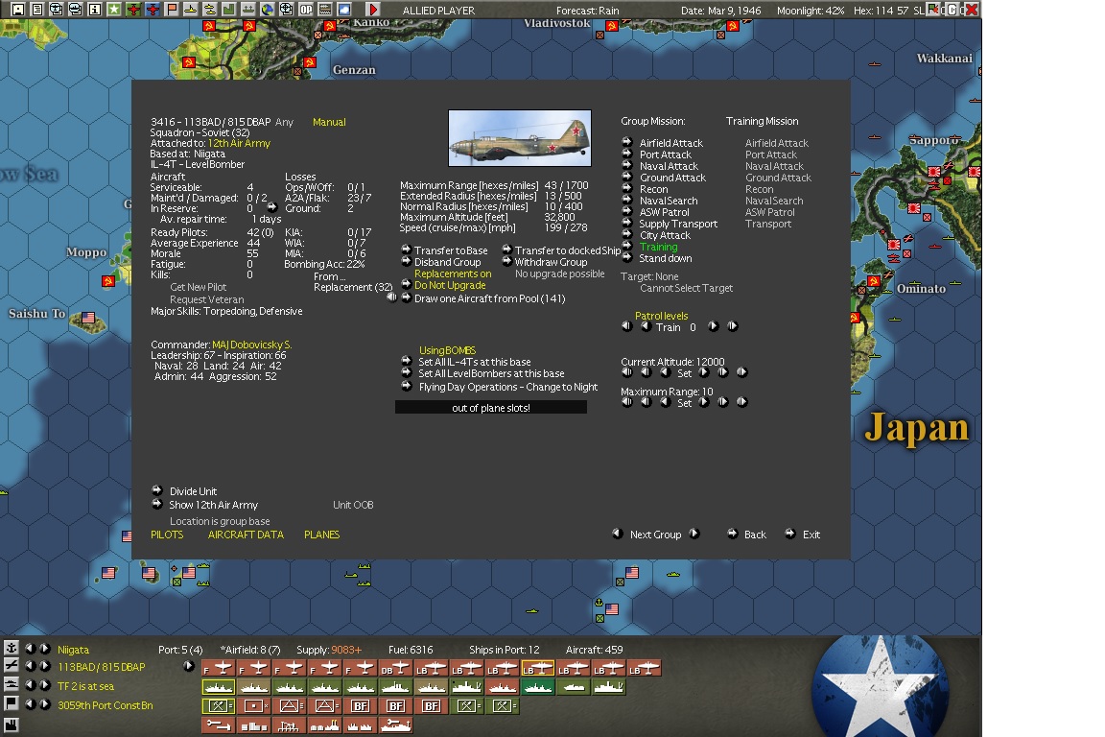Open 12th Air Army attachment link
Screen dimensions: 1105x737
(239, 143)
